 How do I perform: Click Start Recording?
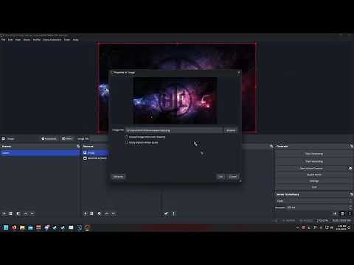click(314, 161)
